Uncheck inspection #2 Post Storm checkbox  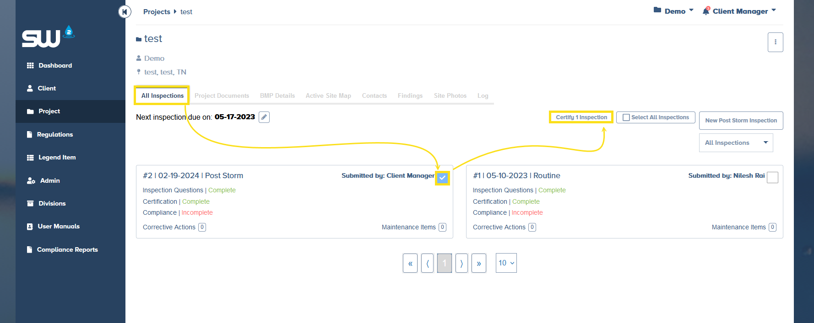tap(442, 178)
